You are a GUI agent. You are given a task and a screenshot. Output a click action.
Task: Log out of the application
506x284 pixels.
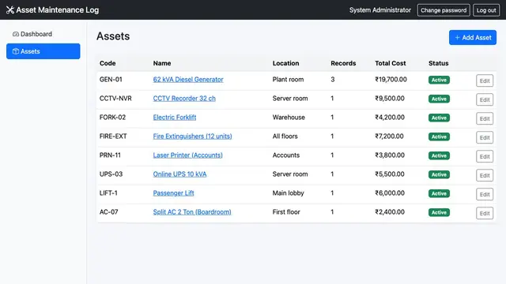point(486,10)
